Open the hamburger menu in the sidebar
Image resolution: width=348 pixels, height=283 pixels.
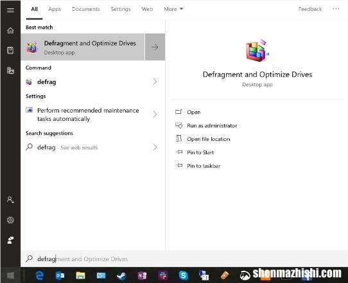tap(10, 10)
